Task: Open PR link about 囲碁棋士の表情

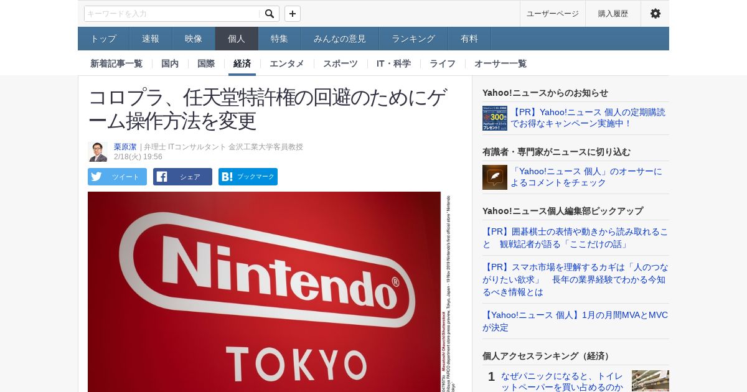Action: [575, 237]
